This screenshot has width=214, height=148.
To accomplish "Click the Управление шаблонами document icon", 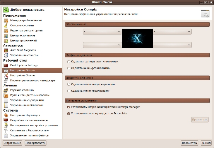I will click(6, 105).
